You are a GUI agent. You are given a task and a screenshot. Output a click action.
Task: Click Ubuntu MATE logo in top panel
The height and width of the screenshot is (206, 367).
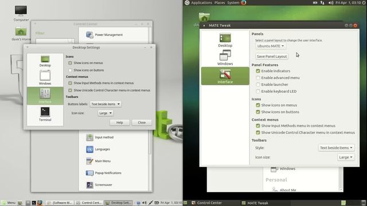(x=187, y=2)
